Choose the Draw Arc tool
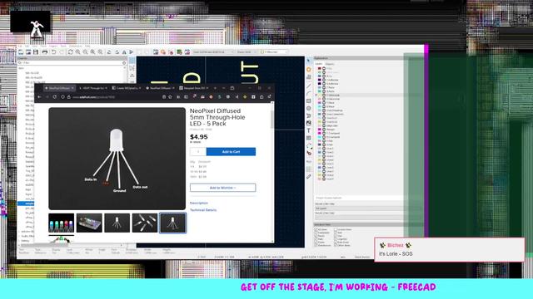This screenshot has width=533, height=299. click(x=309, y=93)
